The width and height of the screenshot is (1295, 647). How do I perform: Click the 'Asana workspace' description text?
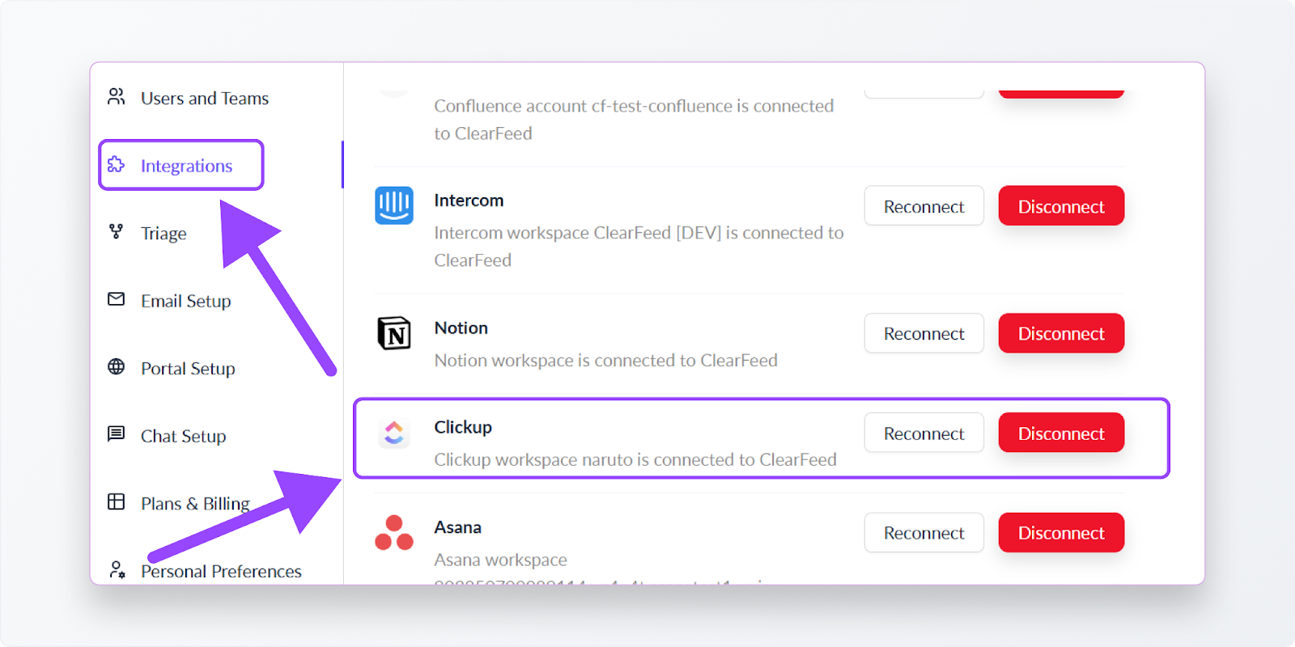click(x=500, y=560)
